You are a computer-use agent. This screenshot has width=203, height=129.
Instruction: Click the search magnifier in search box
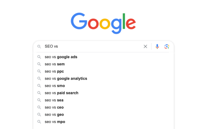(39, 47)
